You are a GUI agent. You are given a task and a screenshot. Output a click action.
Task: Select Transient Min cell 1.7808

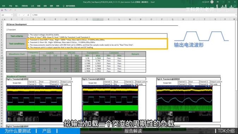[87, 71]
